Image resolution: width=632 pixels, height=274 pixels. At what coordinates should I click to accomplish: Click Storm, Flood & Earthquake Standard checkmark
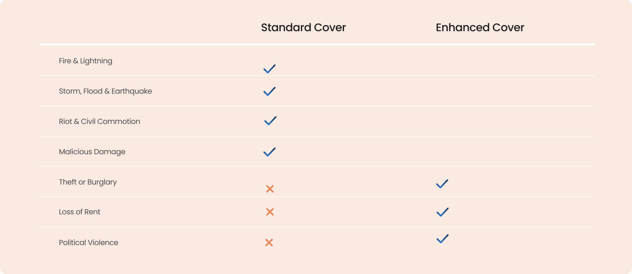click(x=270, y=91)
